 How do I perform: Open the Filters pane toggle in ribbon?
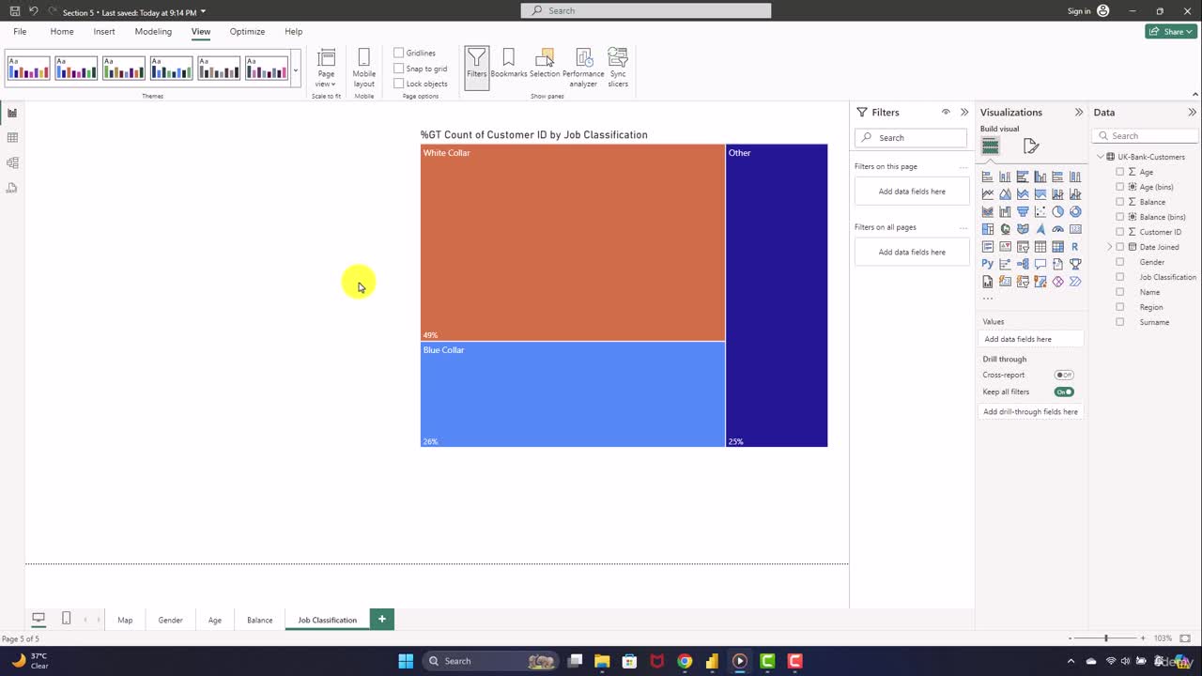point(477,67)
